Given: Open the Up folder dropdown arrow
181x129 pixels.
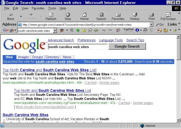Looking at the screenshot, I should click(x=170, y=30).
